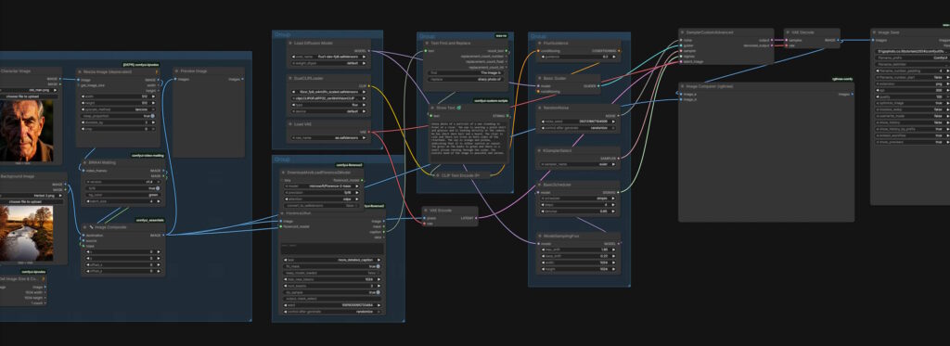Collapse the Image Save node via its title dot

pos(875,32)
